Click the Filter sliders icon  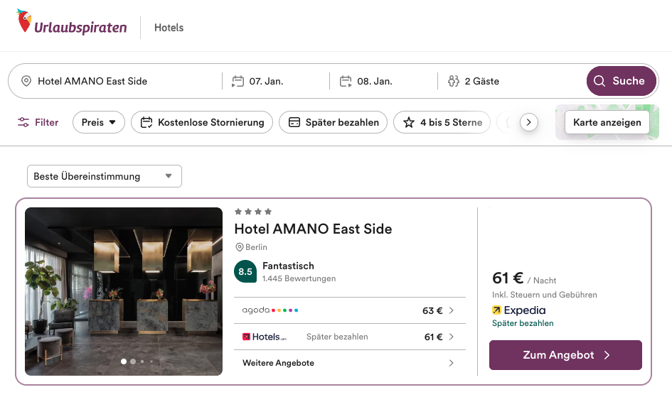(24, 122)
